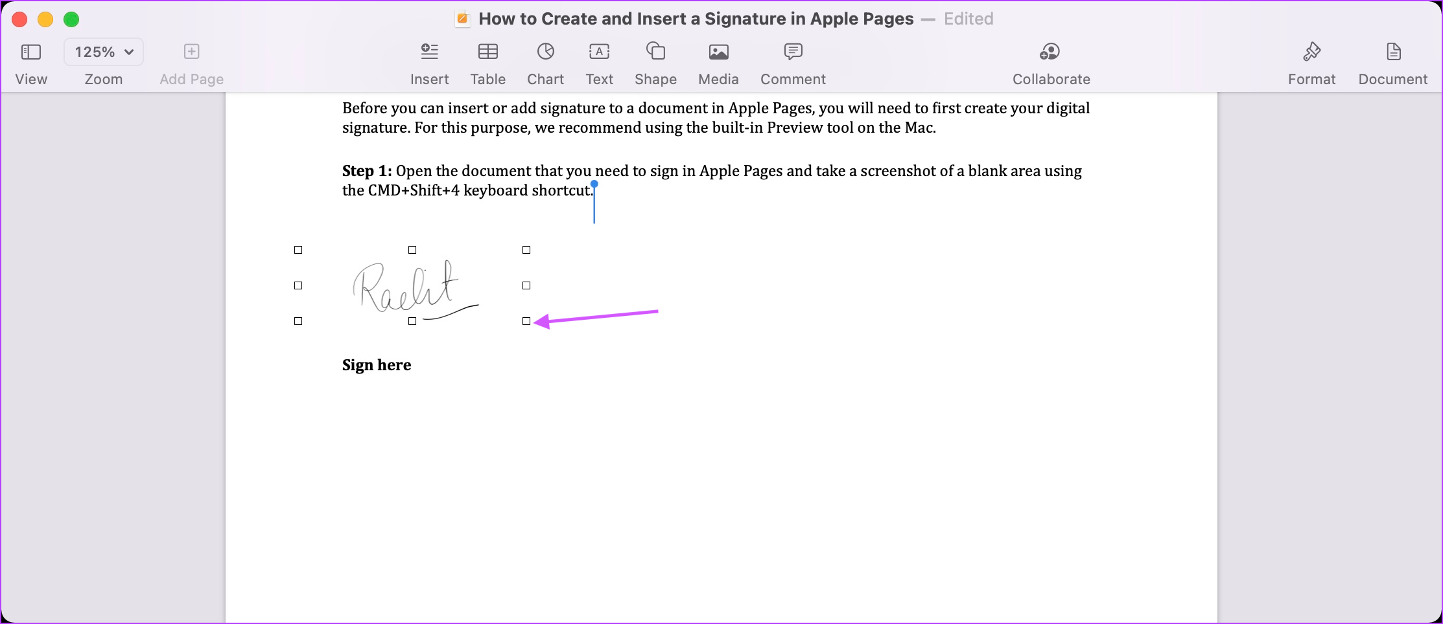1443x624 pixels.
Task: Click the top-left selection handle of signature
Action: (298, 250)
